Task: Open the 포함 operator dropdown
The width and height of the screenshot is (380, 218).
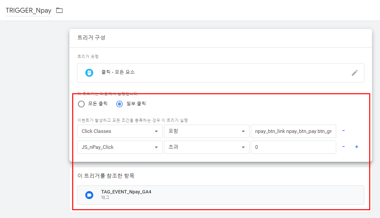Action: pos(206,131)
